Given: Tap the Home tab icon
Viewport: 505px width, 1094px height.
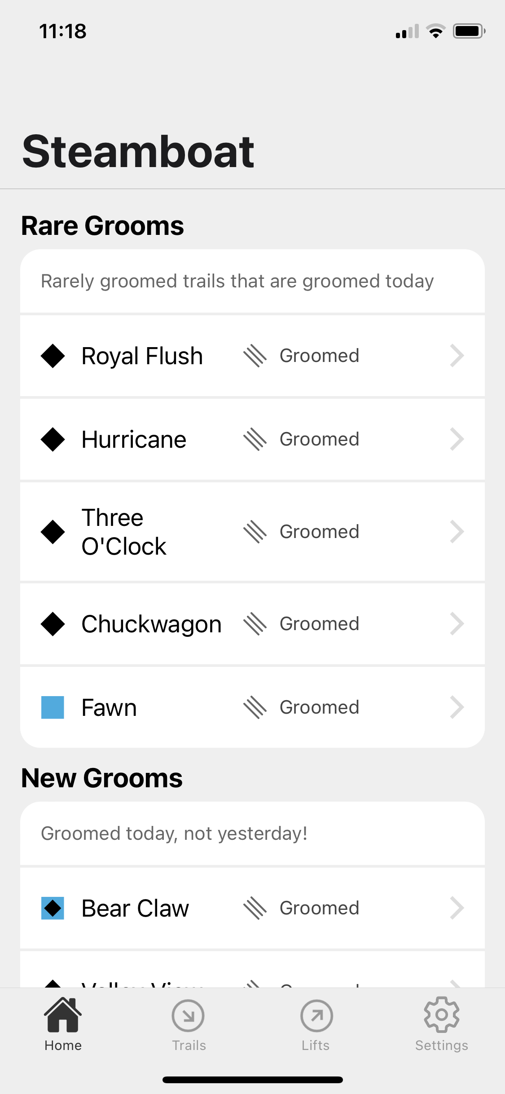Looking at the screenshot, I should (63, 1016).
